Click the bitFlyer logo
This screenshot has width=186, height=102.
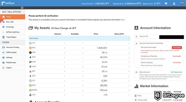[8, 3]
